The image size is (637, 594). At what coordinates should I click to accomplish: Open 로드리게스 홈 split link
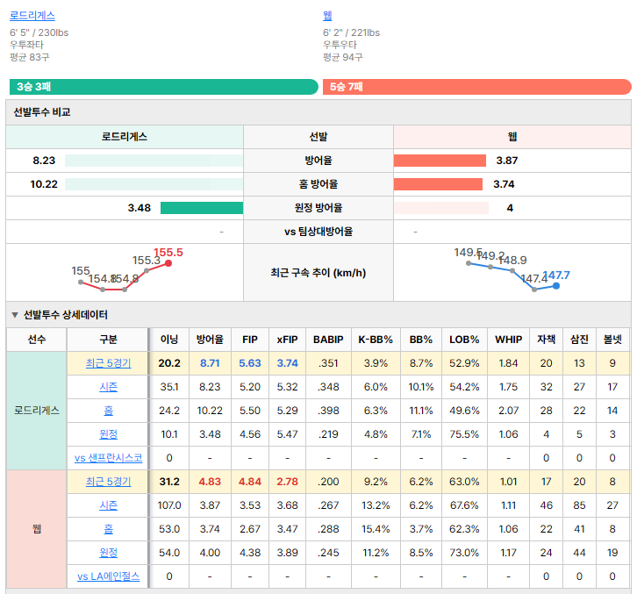[x=108, y=411]
